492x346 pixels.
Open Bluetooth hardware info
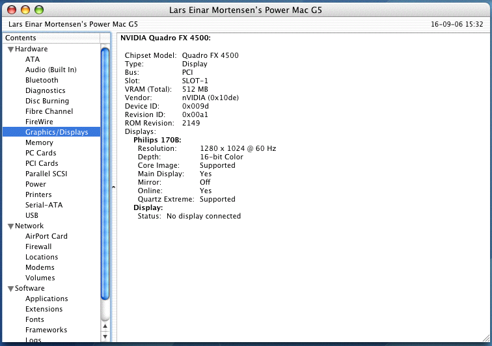pyautogui.click(x=42, y=80)
